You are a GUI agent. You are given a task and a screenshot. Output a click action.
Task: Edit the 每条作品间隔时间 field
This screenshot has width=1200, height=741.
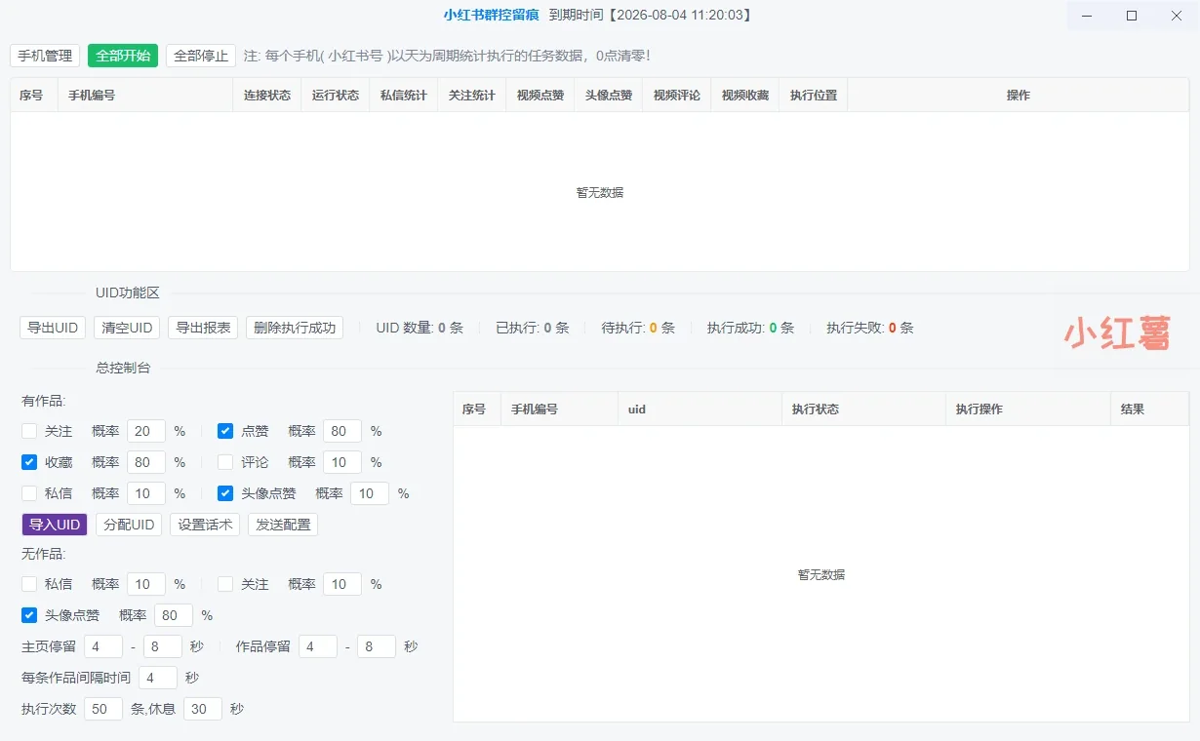[x=158, y=678]
